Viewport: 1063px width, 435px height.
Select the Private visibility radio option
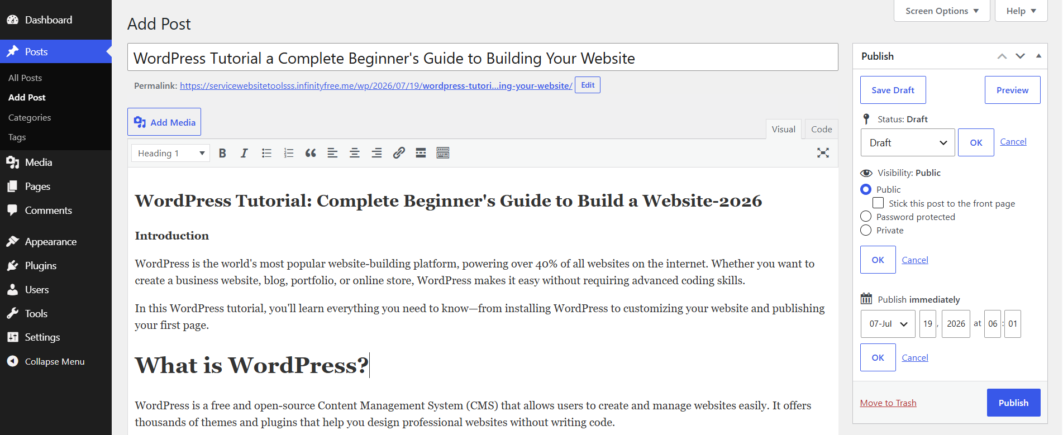click(x=866, y=230)
